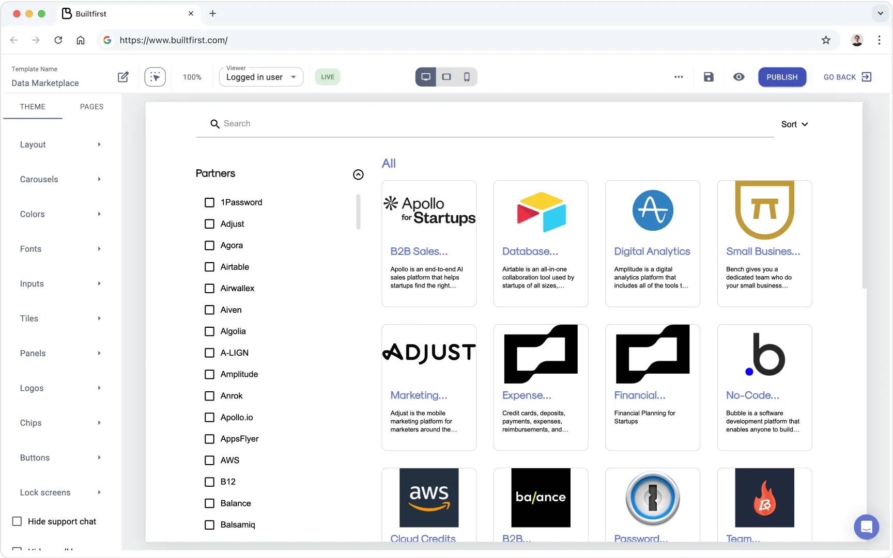Expand the Colors theme section
The image size is (893, 558).
[x=60, y=214]
